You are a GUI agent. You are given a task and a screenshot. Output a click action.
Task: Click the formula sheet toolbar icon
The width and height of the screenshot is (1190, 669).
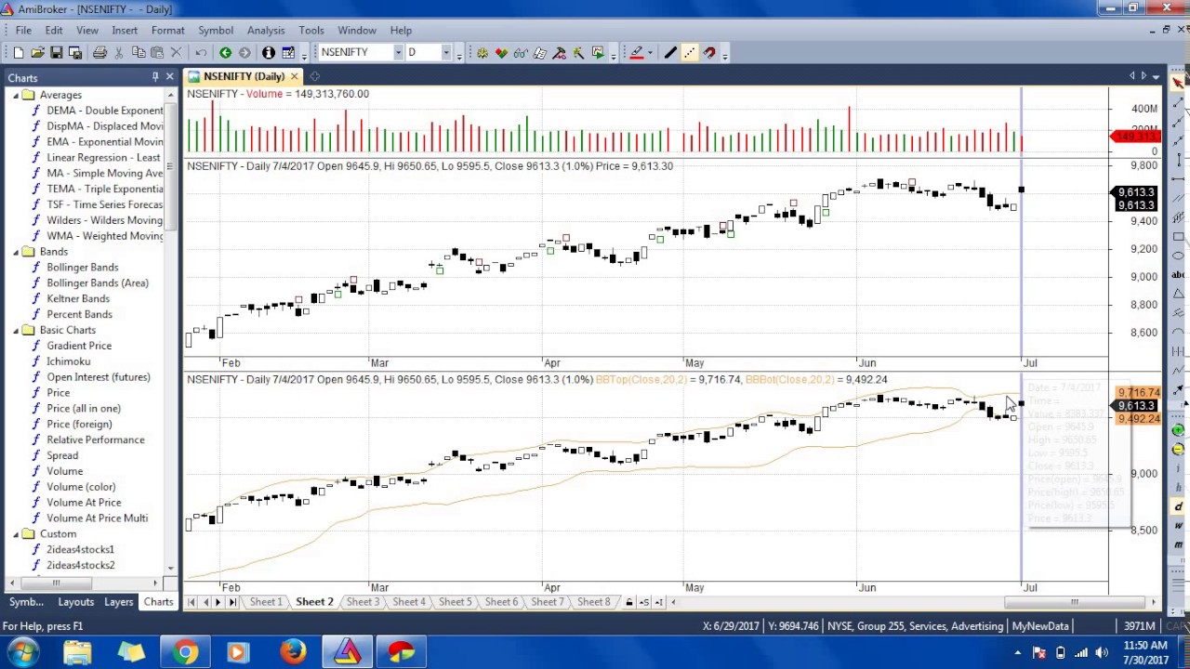click(x=540, y=53)
